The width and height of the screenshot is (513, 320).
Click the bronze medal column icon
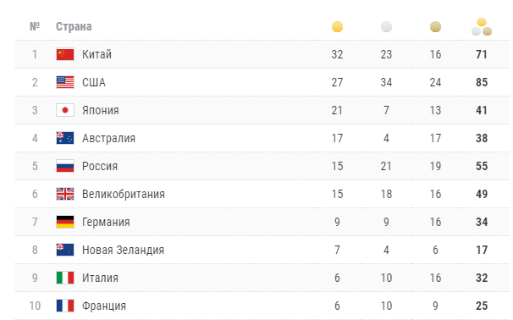(x=435, y=26)
